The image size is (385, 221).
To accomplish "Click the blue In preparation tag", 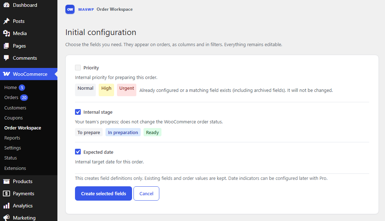I will (123, 132).
